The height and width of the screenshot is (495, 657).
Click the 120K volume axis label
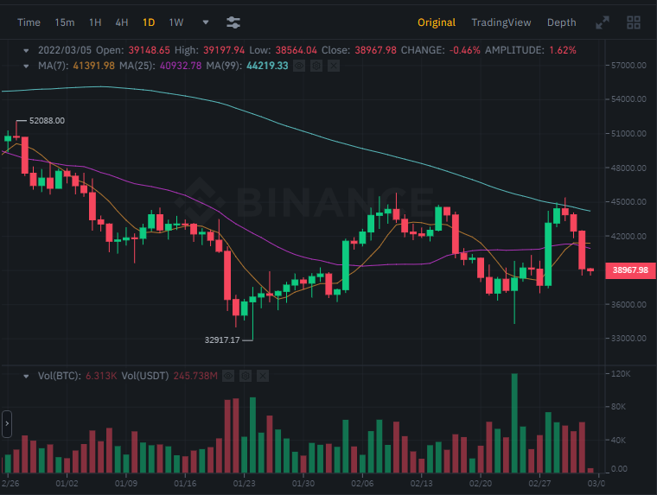coord(621,374)
